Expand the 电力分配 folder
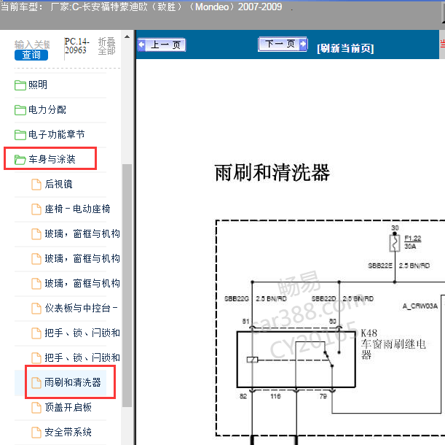Viewport: 445px width, 445px height. 47,109
